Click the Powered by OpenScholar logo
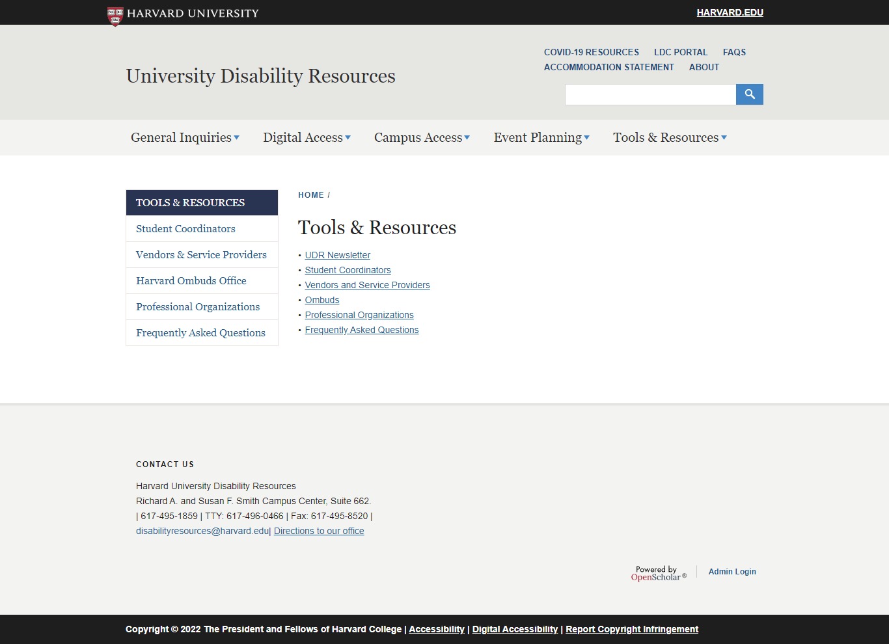Screen dimensions: 889x644 658,573
